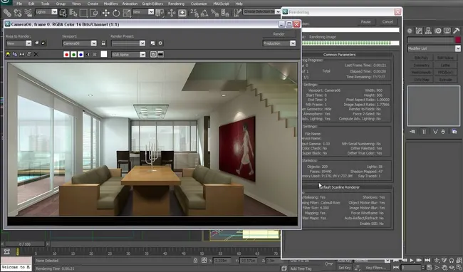Toggle the viewport lock icon
This screenshot has width=463, height=272.
point(103,43)
